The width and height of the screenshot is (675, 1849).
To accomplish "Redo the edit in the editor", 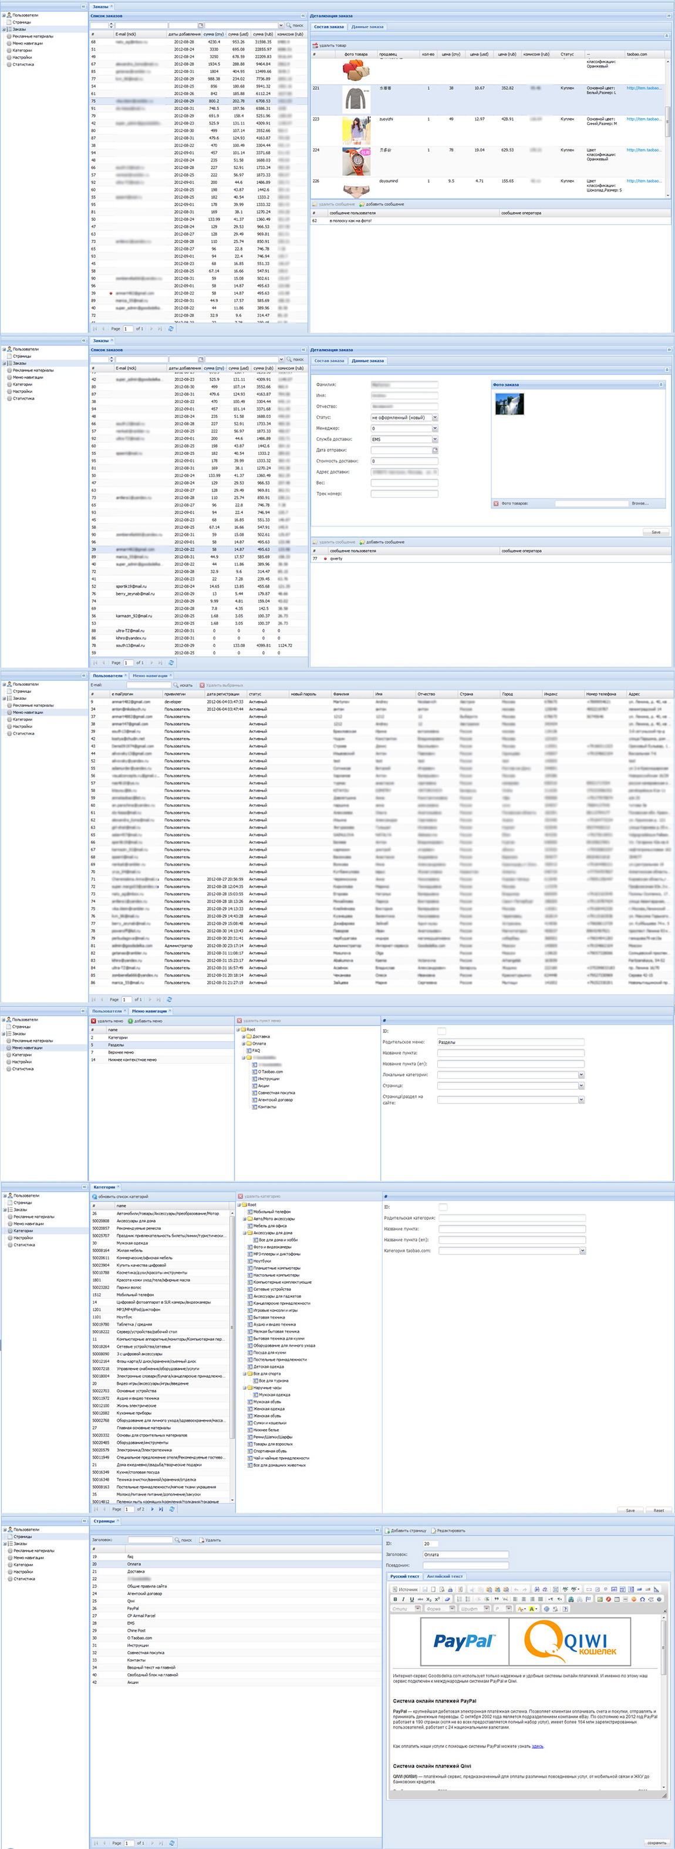I will click(x=525, y=1589).
